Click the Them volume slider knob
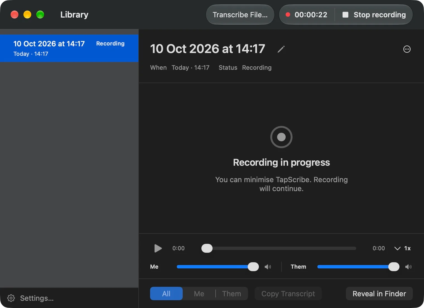Viewport: 424px width, 308px height. (394, 267)
